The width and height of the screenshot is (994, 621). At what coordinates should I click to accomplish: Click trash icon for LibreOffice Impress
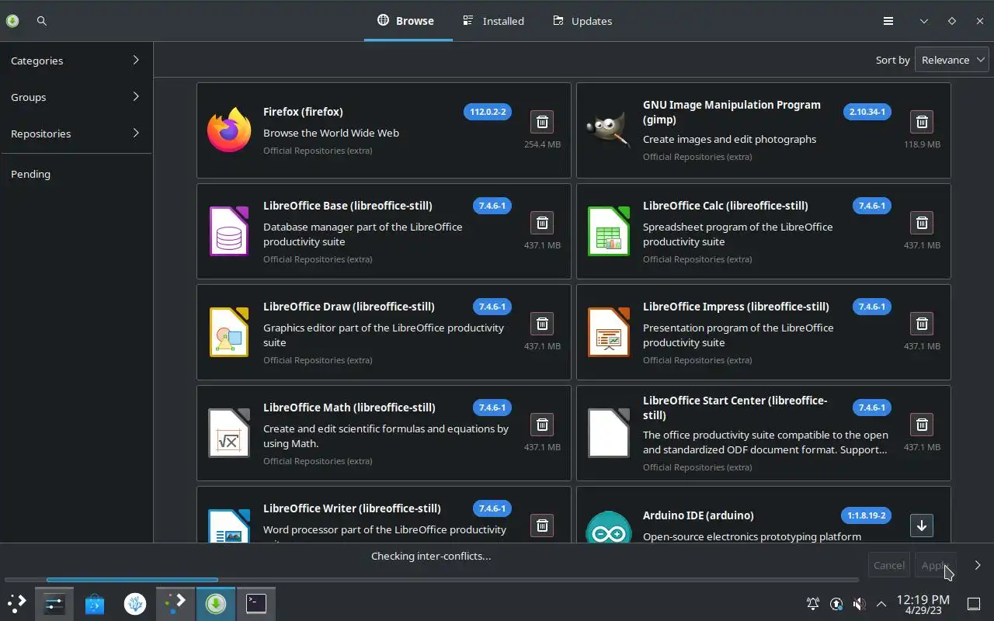coord(922,324)
